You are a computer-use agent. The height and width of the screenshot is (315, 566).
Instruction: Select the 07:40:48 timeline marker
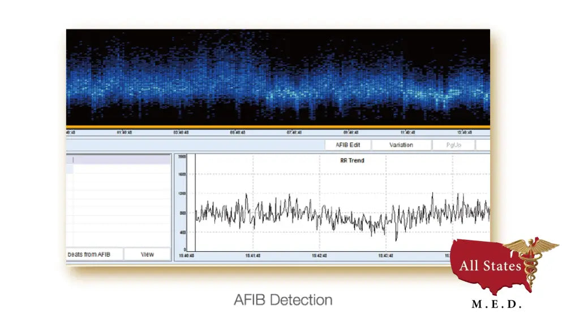(x=294, y=133)
